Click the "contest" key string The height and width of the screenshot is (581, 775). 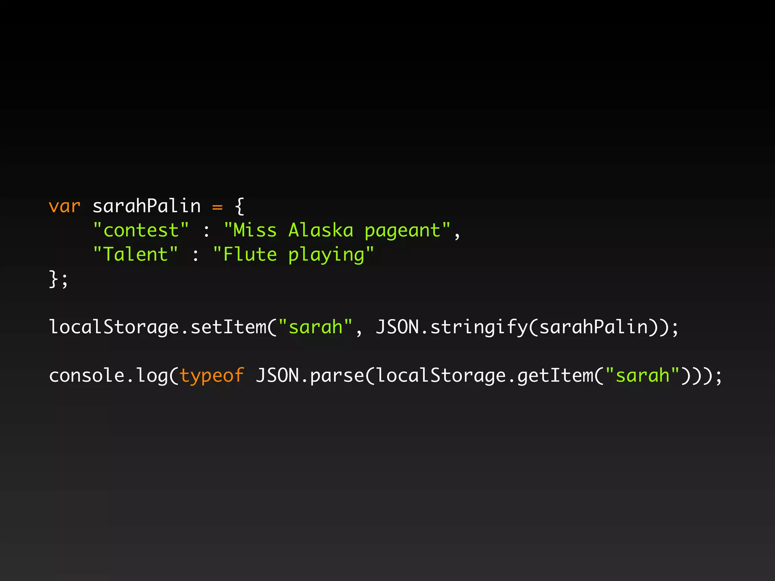pos(141,230)
